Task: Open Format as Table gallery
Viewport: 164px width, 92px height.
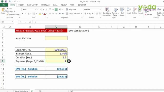Action: pos(116,12)
